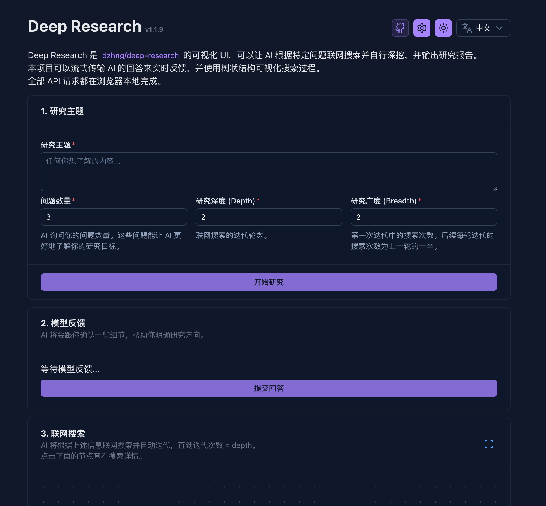This screenshot has width=546, height=506.
Task: Click the 1. 研究主题 section heading
Action: [x=62, y=111]
